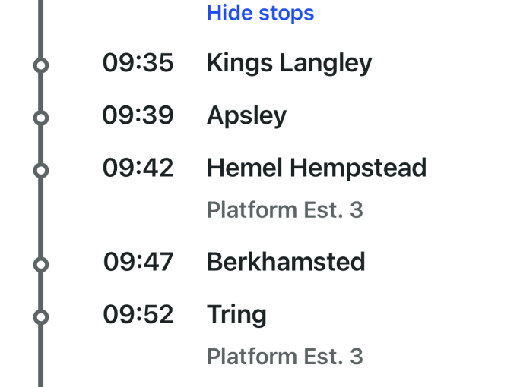Click the Kings Langley stop marker circle
Viewport: 517px width, 387px height.
[42, 65]
